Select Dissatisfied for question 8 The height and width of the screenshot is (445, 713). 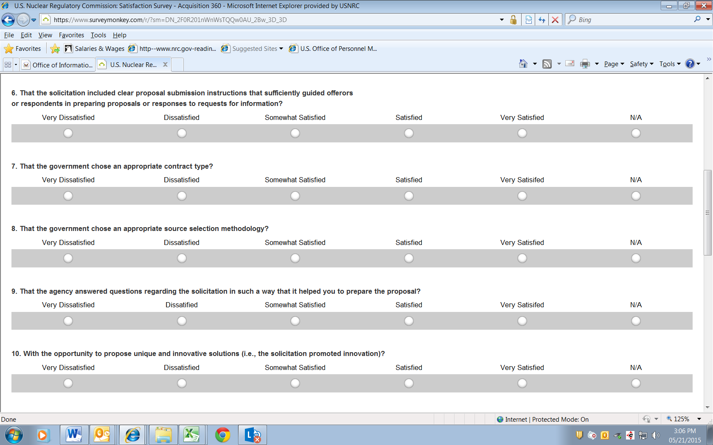[182, 258]
